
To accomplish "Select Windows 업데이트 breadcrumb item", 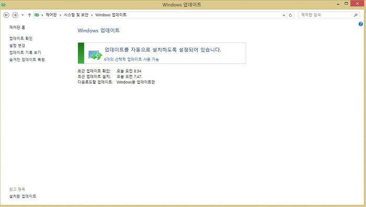I will pyautogui.click(x=111, y=15).
